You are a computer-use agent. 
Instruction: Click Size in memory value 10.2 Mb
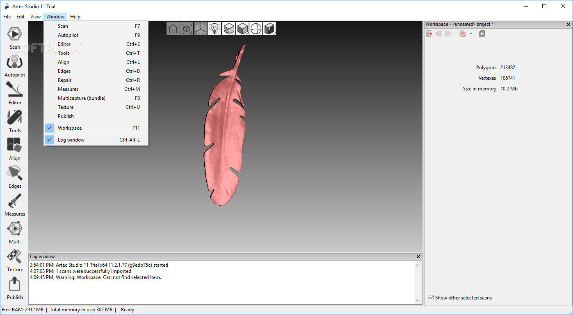509,89
